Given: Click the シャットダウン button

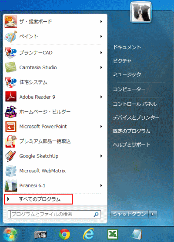Looking at the screenshot, I should (x=130, y=214).
